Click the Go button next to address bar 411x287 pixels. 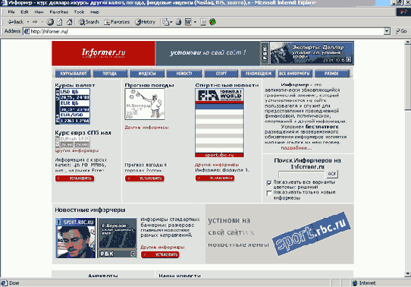401,31
